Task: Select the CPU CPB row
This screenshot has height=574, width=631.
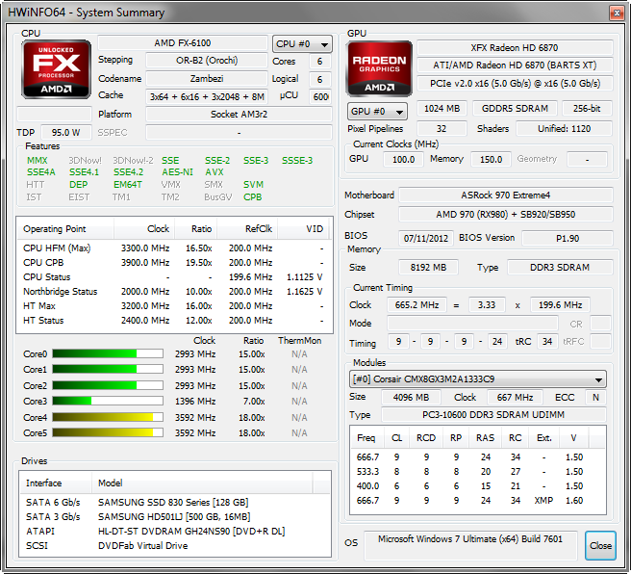Action: [x=174, y=263]
